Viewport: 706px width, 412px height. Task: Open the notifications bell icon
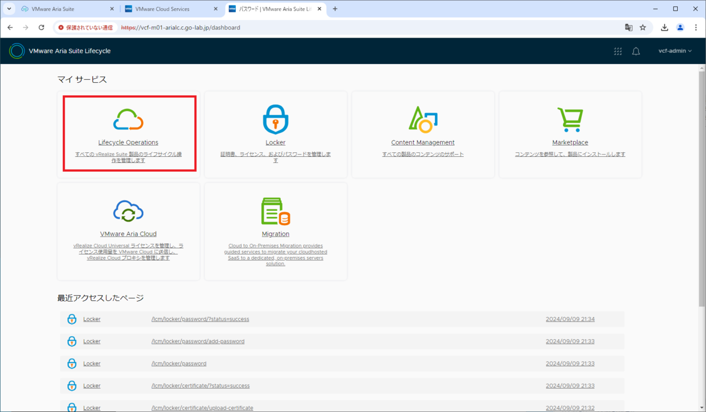point(636,51)
